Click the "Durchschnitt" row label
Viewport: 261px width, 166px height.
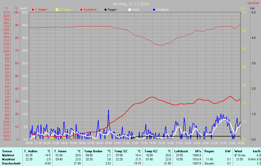(11, 163)
